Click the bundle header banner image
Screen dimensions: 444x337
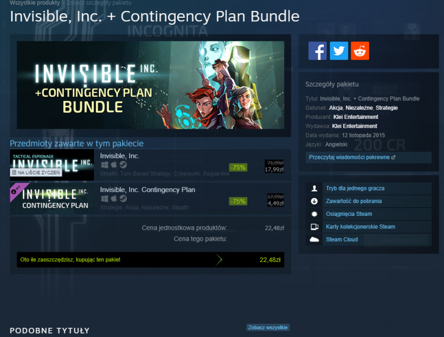[x=150, y=85]
